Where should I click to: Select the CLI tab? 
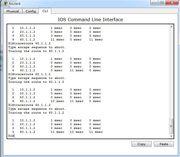pos(45,11)
